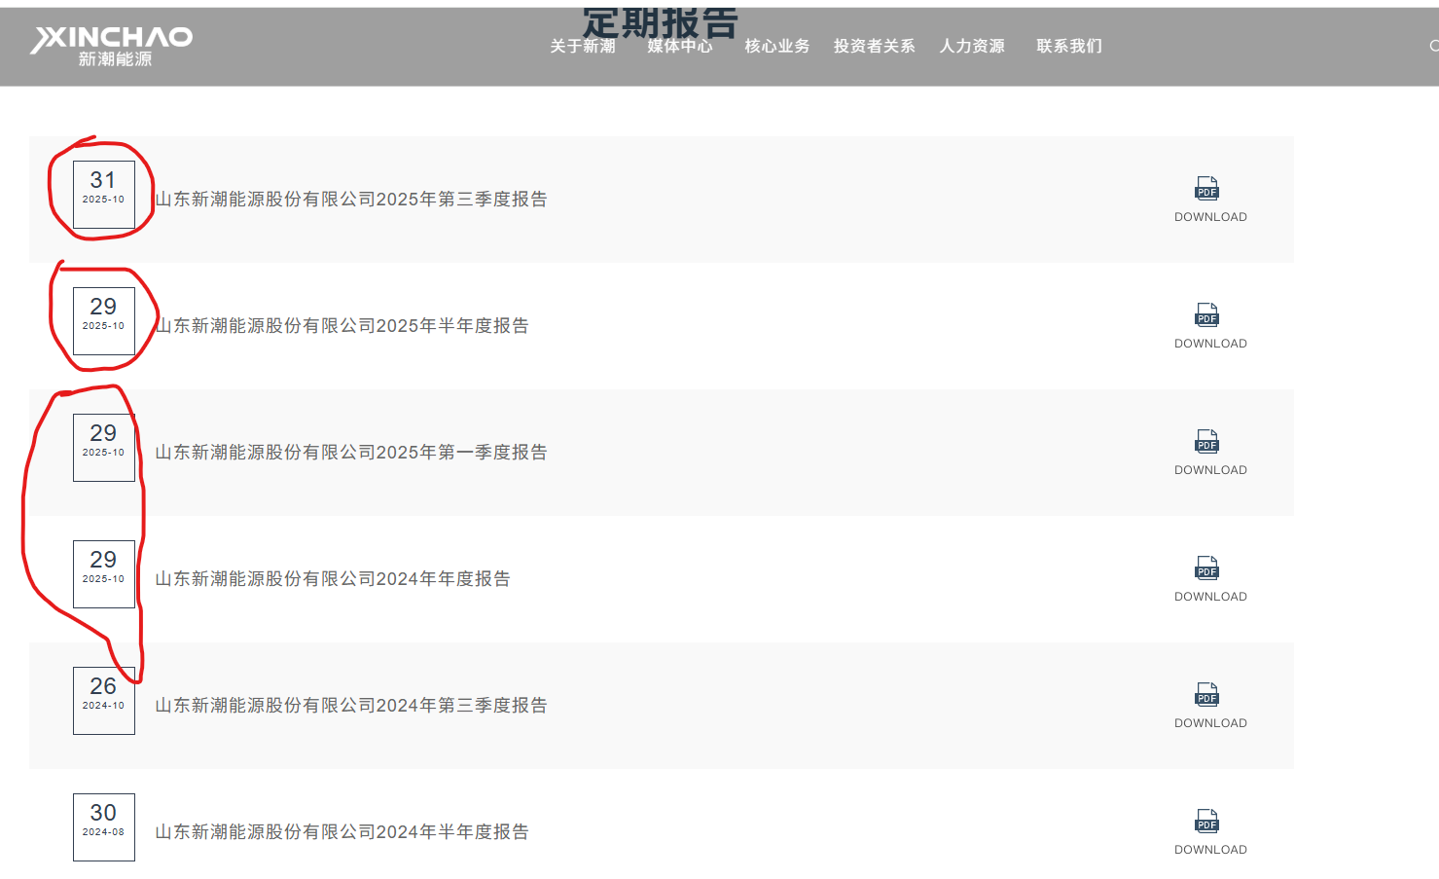Open 山东新潮能源股份有限公司2024年第三季度报告 title
The height and width of the screenshot is (879, 1439).
click(351, 705)
